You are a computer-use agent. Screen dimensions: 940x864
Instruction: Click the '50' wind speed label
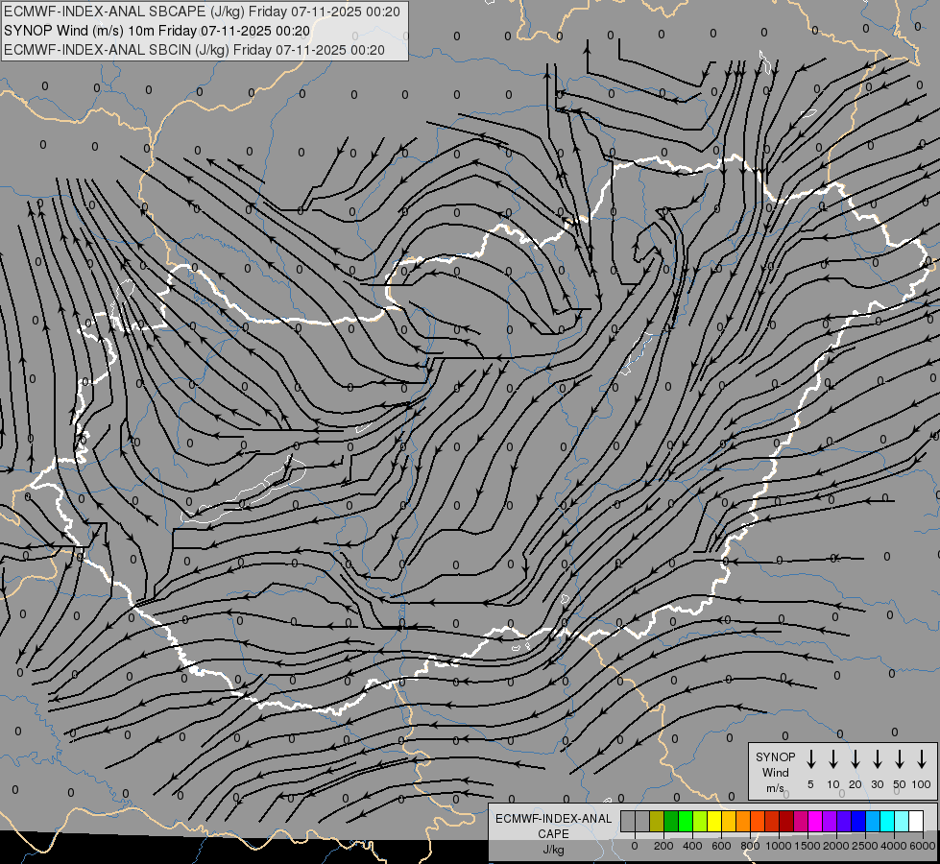click(x=900, y=784)
